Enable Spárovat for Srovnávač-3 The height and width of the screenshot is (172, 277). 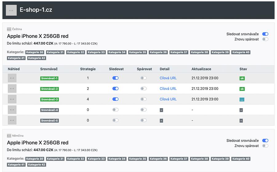(143, 99)
